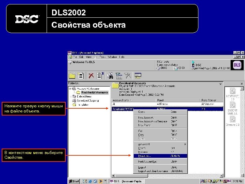Open the Edit menu
This screenshot has height=184, width=245.
pos(81,57)
